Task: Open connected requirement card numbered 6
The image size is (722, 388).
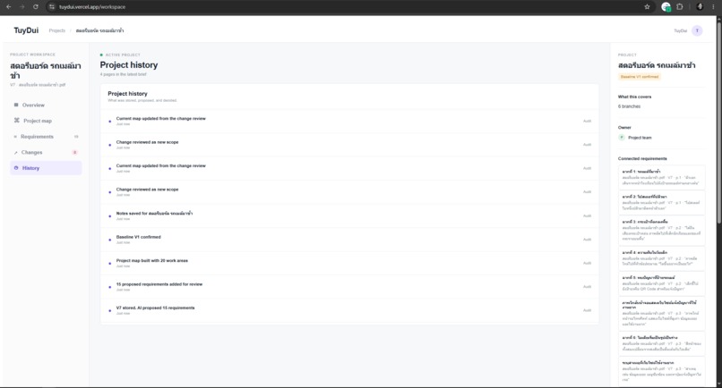Action: [x=661, y=343]
